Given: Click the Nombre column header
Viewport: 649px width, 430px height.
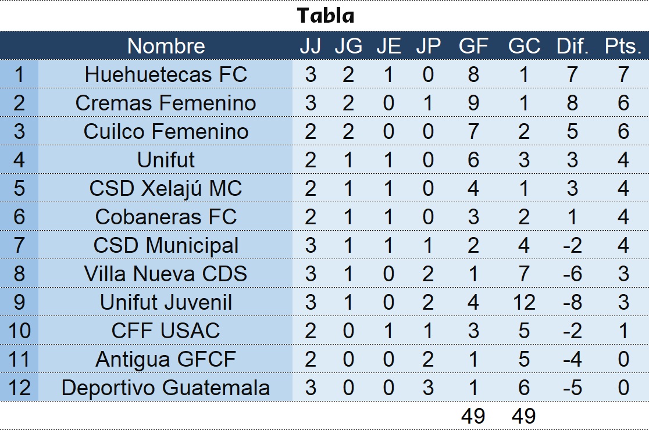Looking at the screenshot, I should click(166, 46).
